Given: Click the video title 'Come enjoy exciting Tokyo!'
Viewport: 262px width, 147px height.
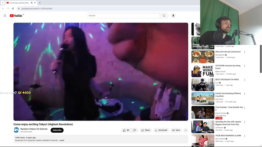Looking at the screenshot, I should tap(43, 124).
